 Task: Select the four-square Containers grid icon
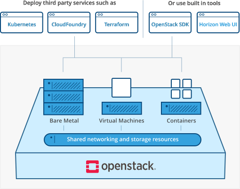[x=181, y=89]
